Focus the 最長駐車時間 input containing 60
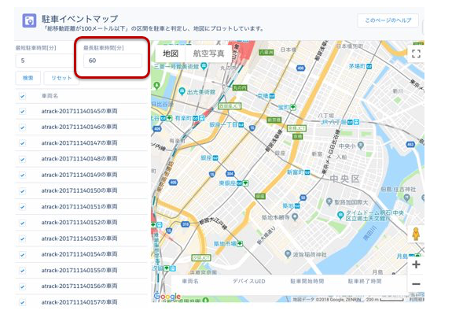This screenshot has height=314, width=452. click(x=112, y=61)
